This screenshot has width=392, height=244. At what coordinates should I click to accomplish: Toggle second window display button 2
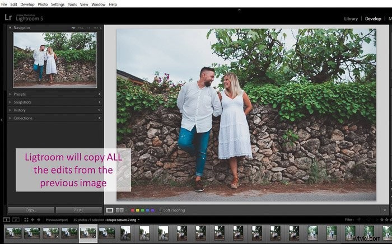coord(16,220)
